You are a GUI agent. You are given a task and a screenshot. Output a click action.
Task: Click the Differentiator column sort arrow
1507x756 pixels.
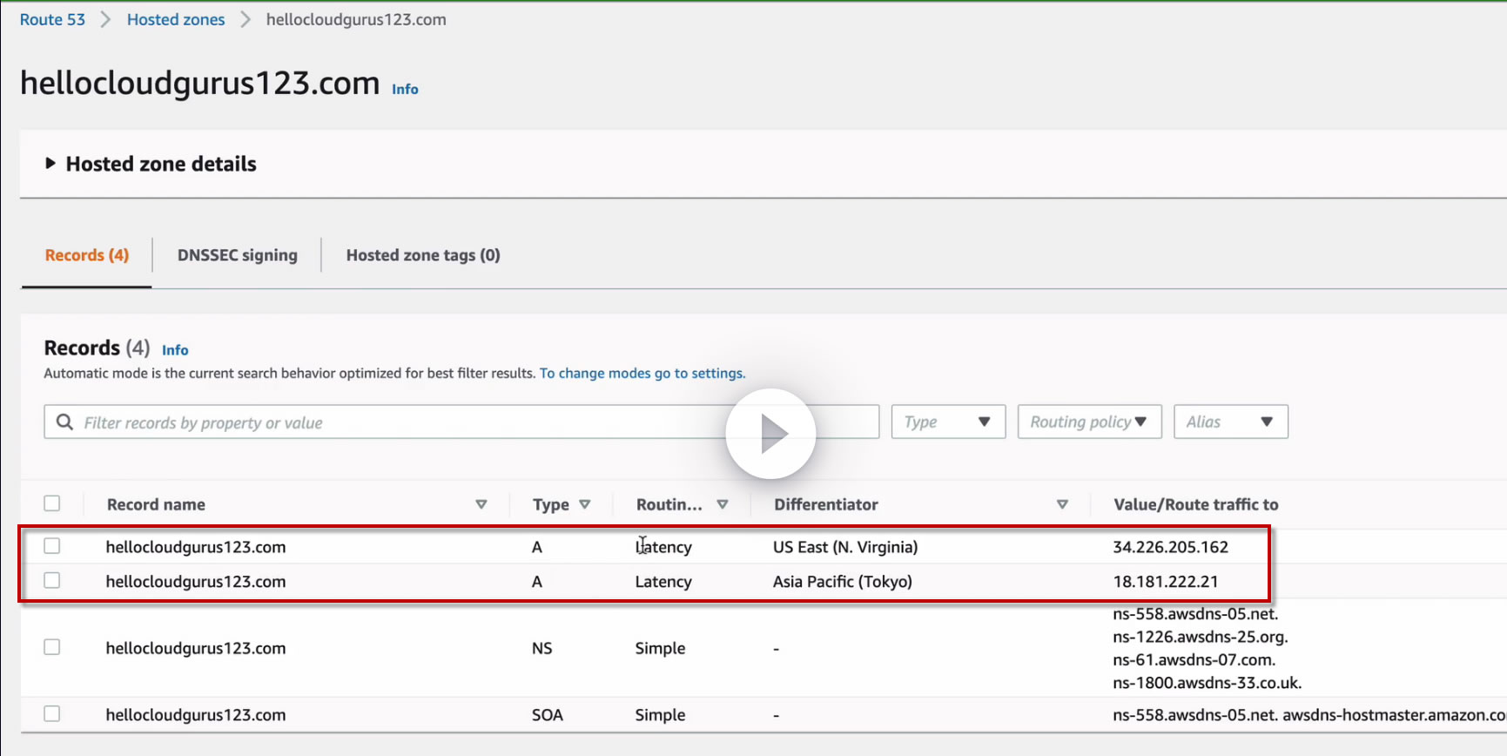[1062, 504]
